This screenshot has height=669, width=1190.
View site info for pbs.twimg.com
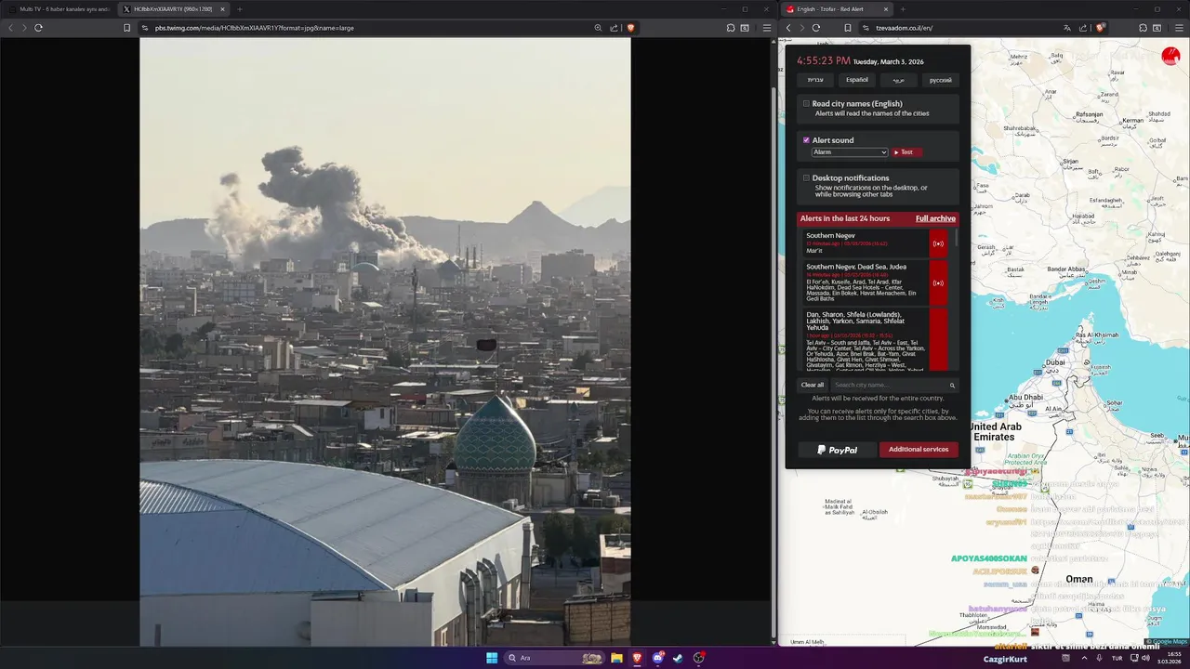(146, 28)
